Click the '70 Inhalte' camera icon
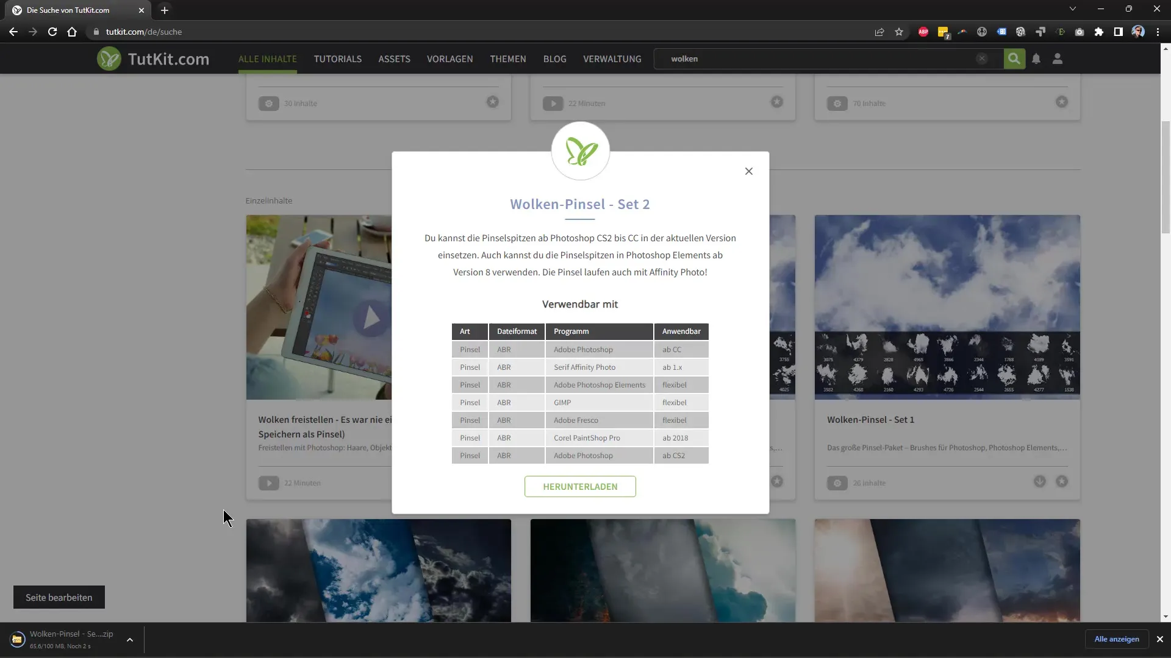Screen dimensions: 1171x658 click(x=837, y=103)
